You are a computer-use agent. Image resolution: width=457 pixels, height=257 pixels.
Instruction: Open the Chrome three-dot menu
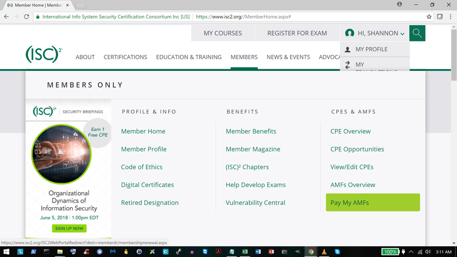[450, 16]
